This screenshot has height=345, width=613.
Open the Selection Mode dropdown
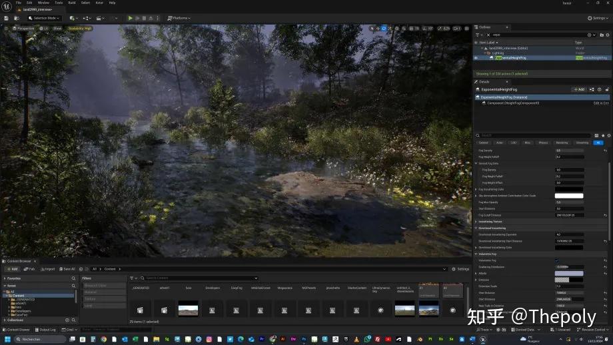pyautogui.click(x=44, y=18)
